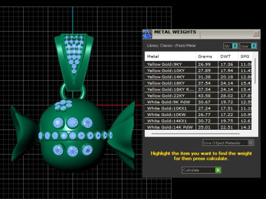Select the left fin of the pendant
This screenshot has width=266, height=199.
pos(25,134)
